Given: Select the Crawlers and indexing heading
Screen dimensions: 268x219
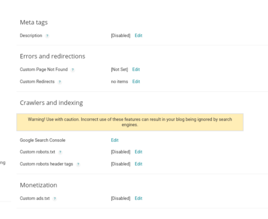Looking at the screenshot, I should tap(51, 103).
